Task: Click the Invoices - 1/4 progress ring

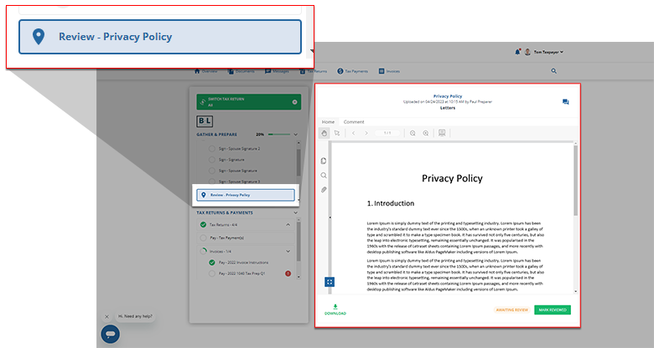Action: [x=204, y=251]
